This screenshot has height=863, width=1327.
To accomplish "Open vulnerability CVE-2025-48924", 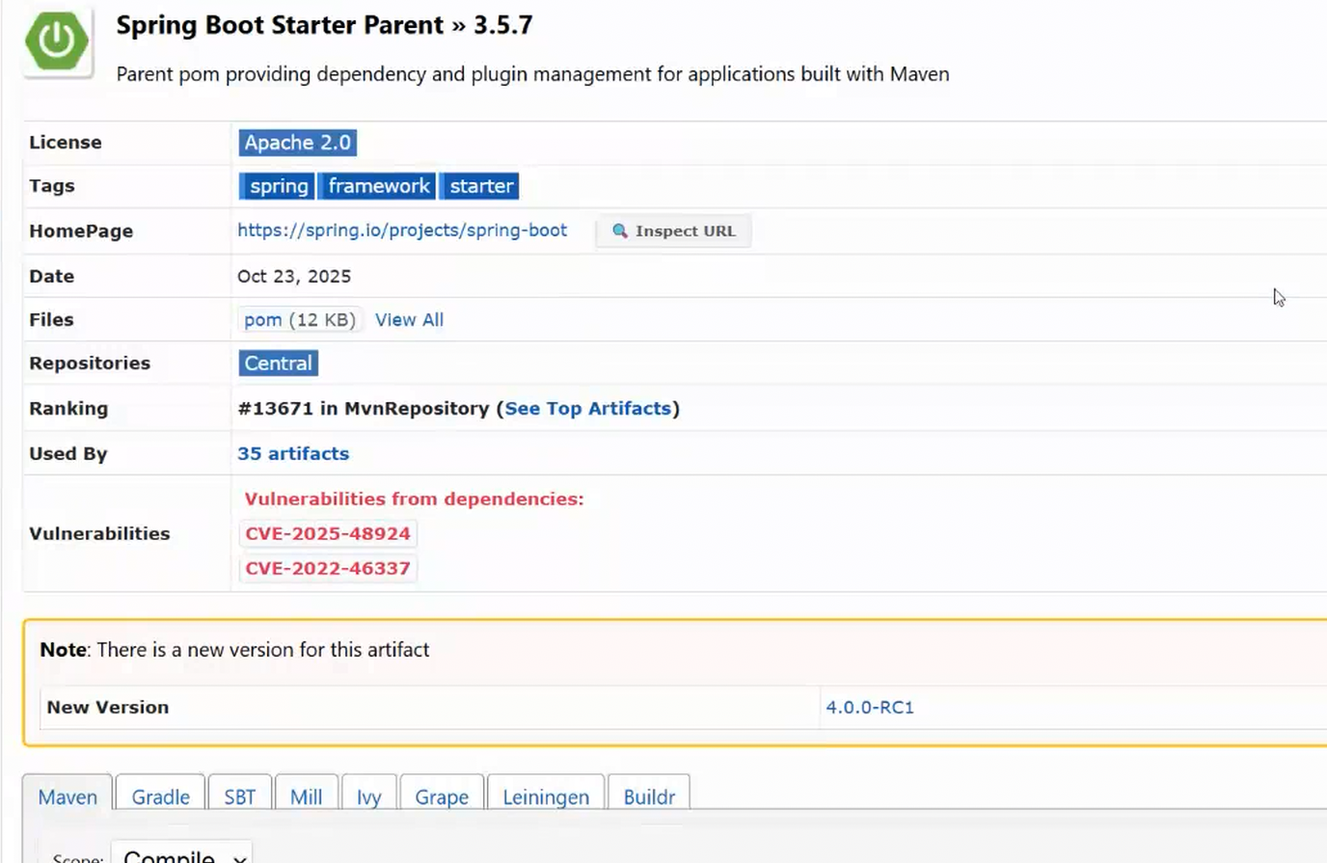I will [328, 534].
